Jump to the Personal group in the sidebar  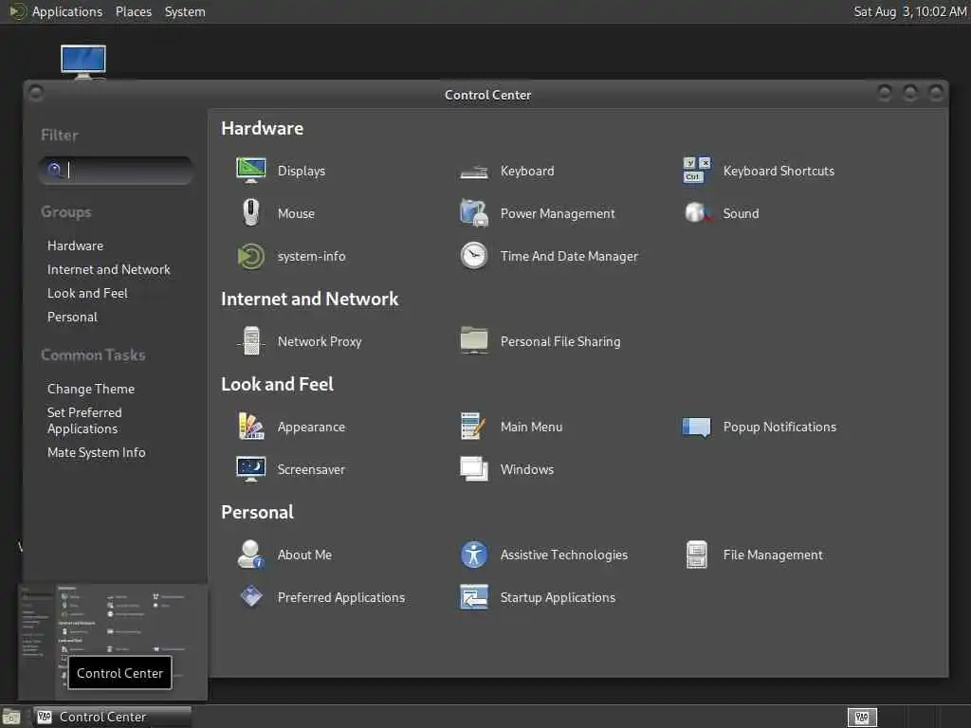[72, 317]
